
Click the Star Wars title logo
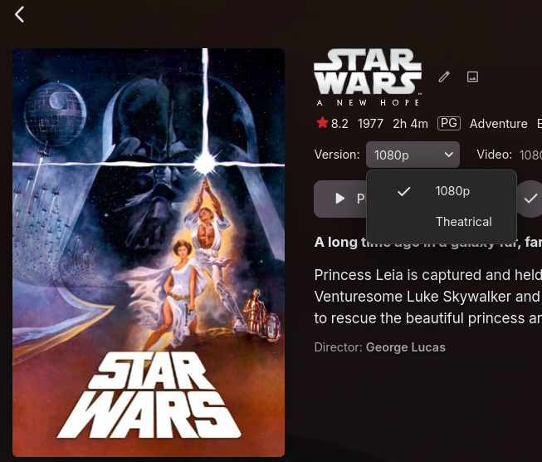pyautogui.click(x=367, y=76)
